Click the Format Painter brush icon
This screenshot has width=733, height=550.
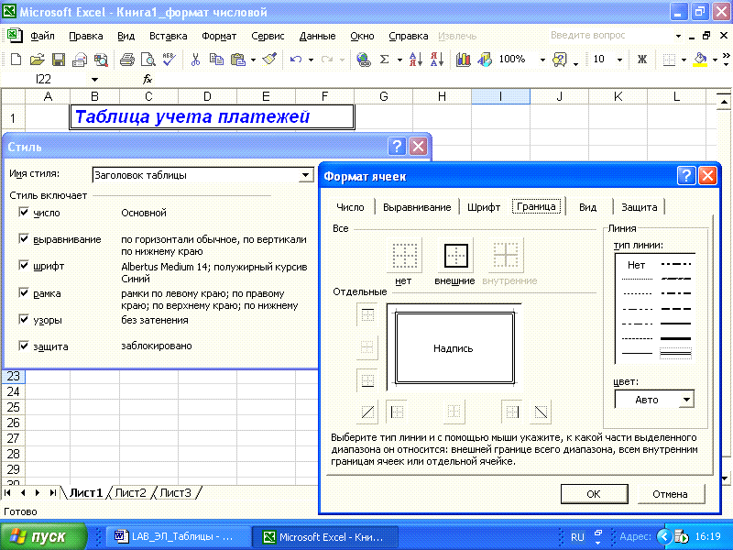(x=269, y=60)
